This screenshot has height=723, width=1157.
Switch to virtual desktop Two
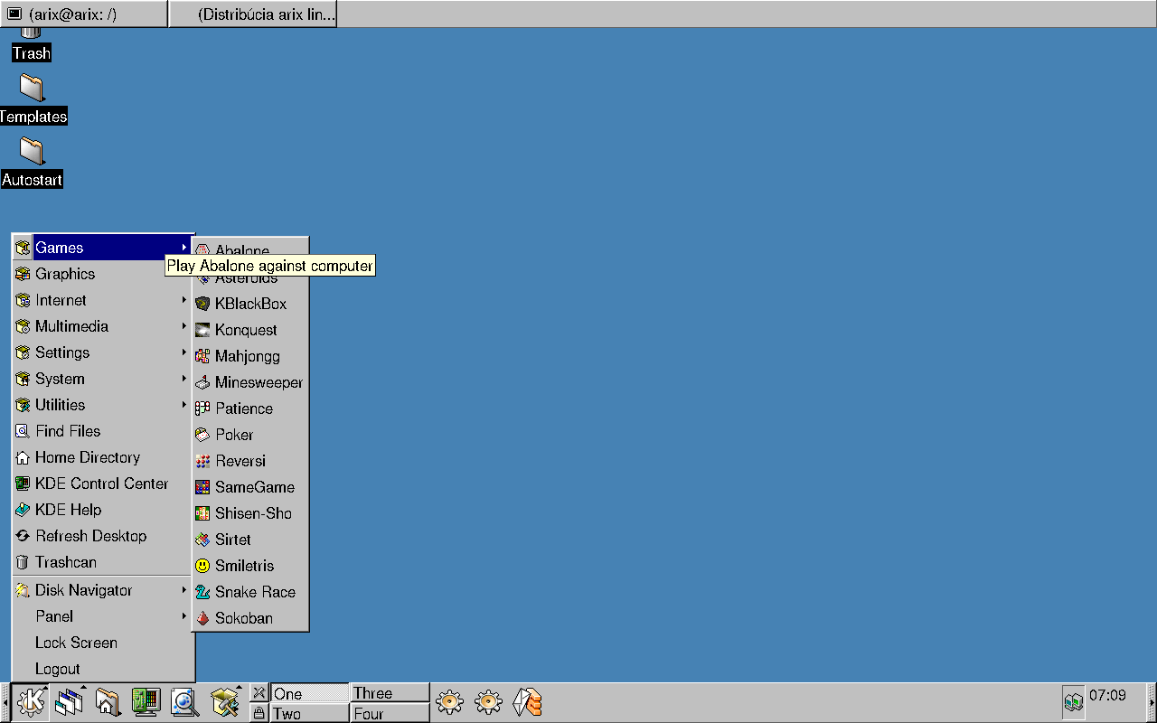309,713
